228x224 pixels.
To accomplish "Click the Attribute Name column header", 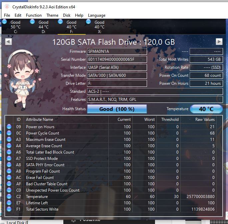I will pyautogui.click(x=66, y=120).
